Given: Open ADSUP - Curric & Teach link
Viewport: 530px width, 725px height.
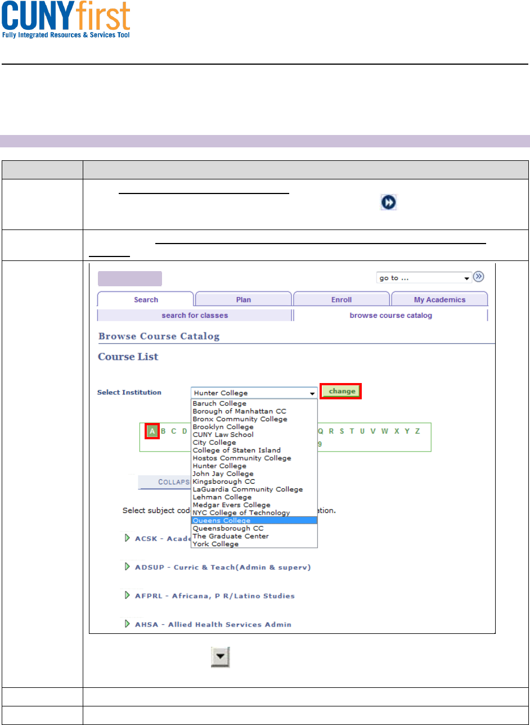Looking at the screenshot, I should (223, 567).
